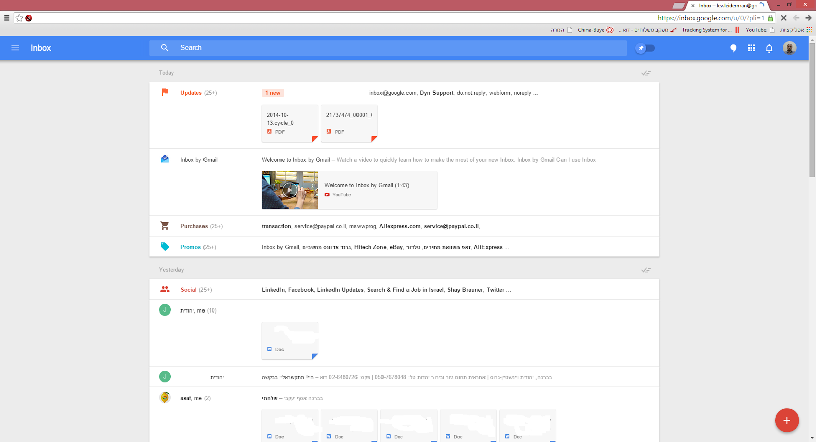Viewport: 816px width, 442px height.
Task: Open the message containing phone 02-6480726
Action: tap(404, 377)
